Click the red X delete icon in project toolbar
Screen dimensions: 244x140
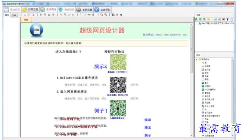tap(224, 19)
